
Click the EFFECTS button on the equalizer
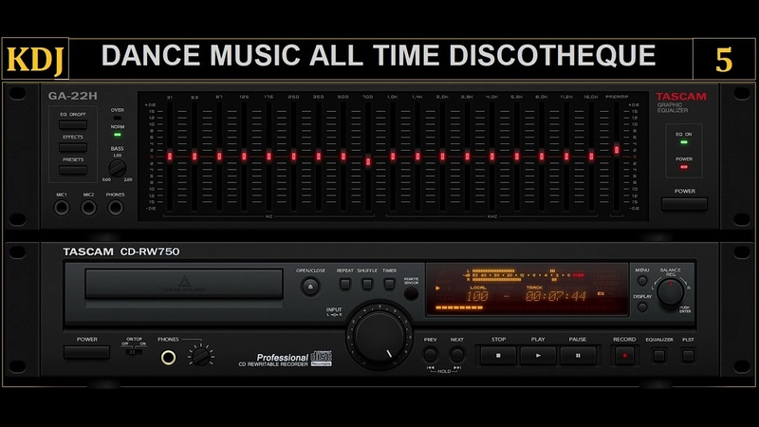73,147
